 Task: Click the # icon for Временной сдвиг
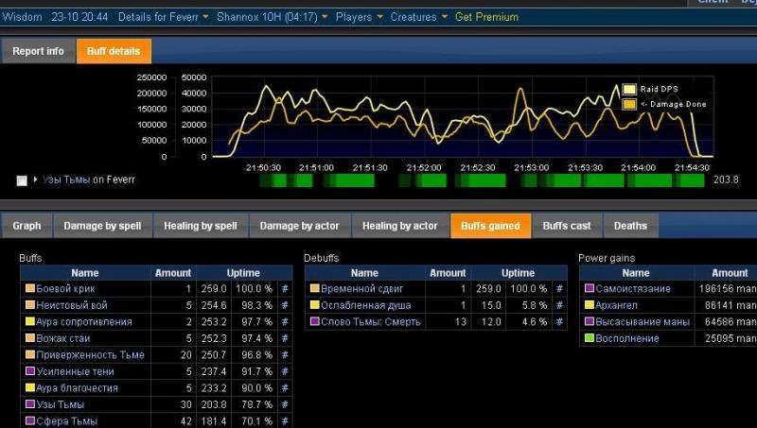559,289
